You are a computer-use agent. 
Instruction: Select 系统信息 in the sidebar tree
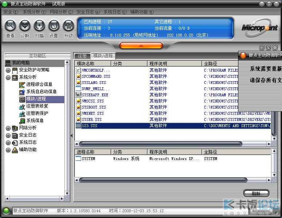point(35,121)
